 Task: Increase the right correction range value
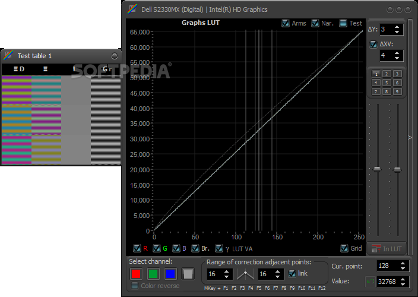277,271
